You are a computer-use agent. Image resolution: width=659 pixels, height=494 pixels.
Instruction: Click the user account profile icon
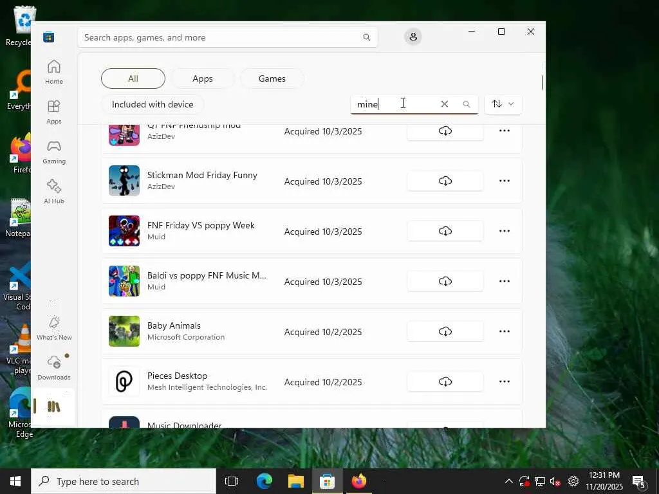coord(413,37)
